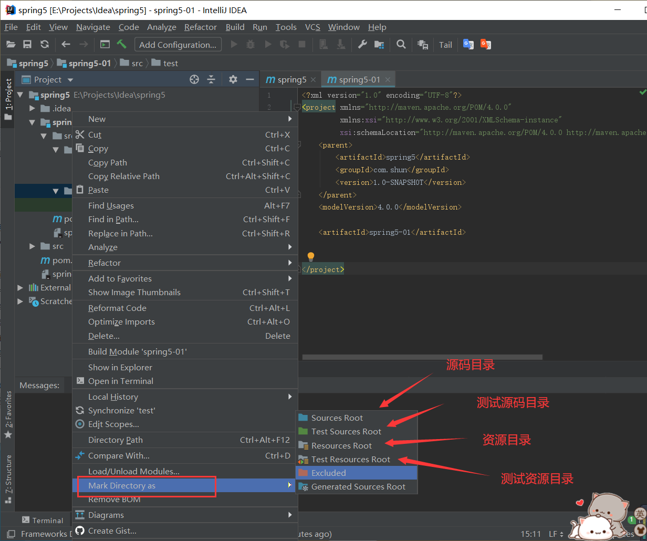Choose Copy Path in context menu
The width and height of the screenshot is (647, 541).
point(185,162)
